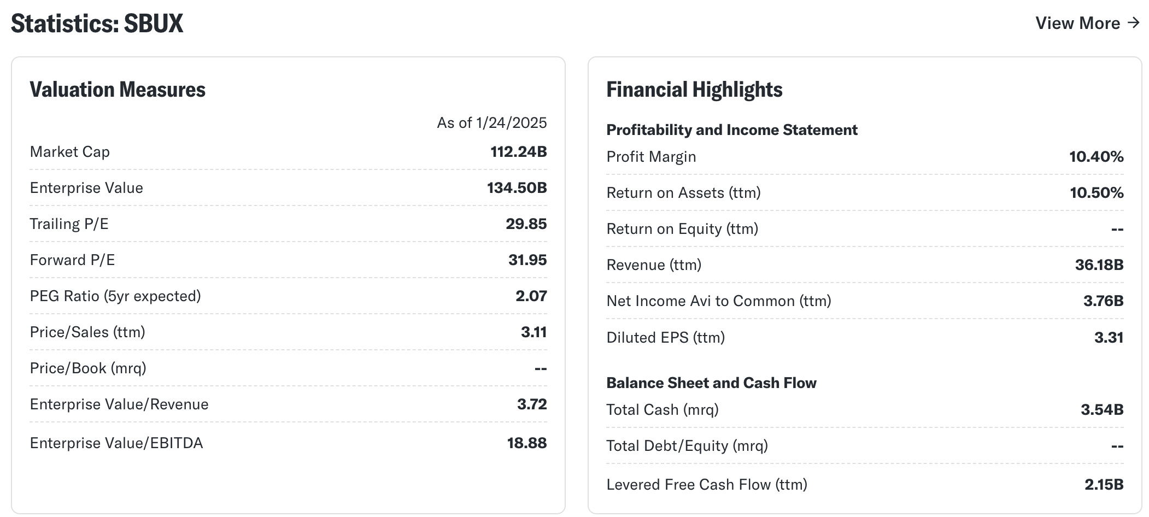Viewport: 1149px width, 517px height.
Task: Open the View More link
Action: pyautogui.click(x=1087, y=23)
